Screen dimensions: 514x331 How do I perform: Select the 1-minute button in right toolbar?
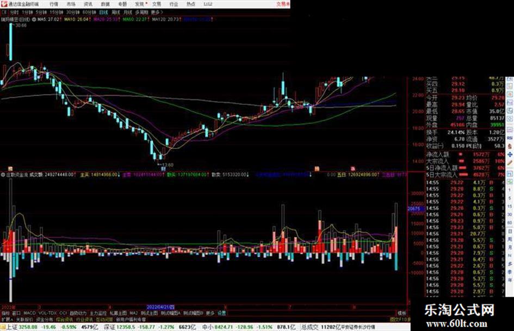[x=510, y=190]
